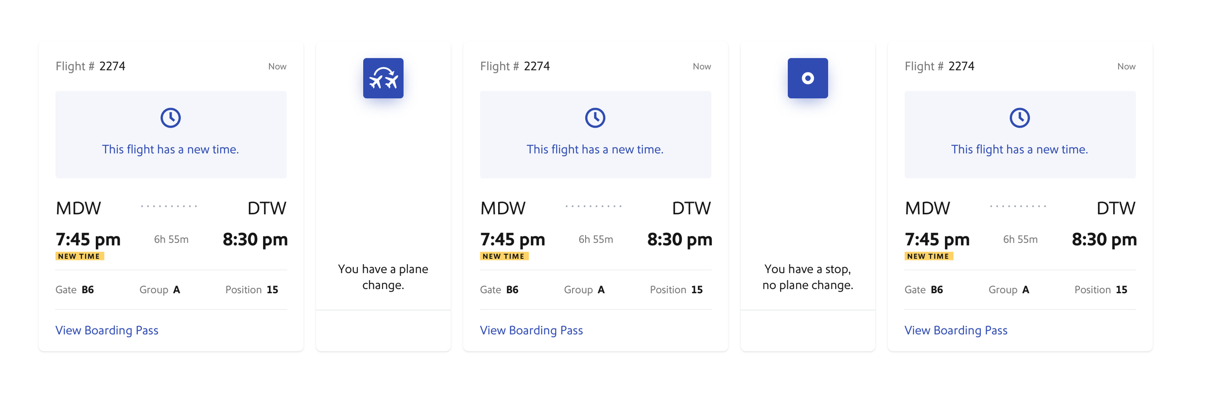Open View Boarding Pass in last card
Screen dimensions: 1209x400
956,330
